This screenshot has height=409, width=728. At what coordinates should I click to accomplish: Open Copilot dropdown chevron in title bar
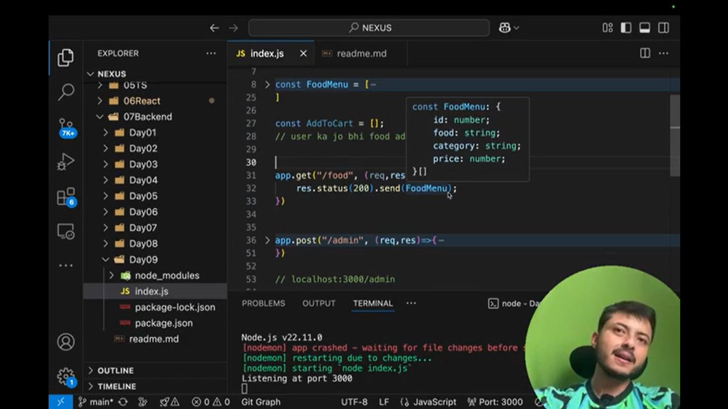coord(516,28)
